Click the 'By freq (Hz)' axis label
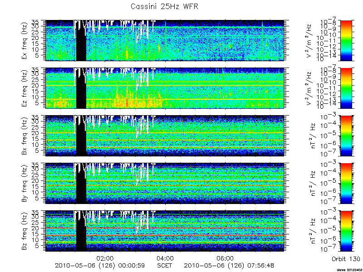Screen dimensions: 363x272 tap(25, 184)
